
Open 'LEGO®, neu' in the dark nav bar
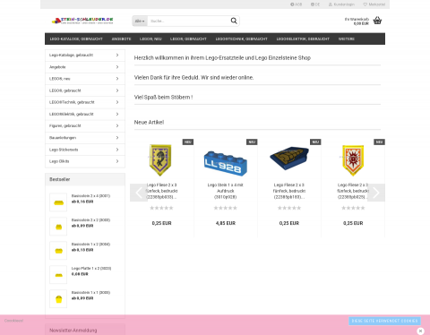(x=150, y=39)
